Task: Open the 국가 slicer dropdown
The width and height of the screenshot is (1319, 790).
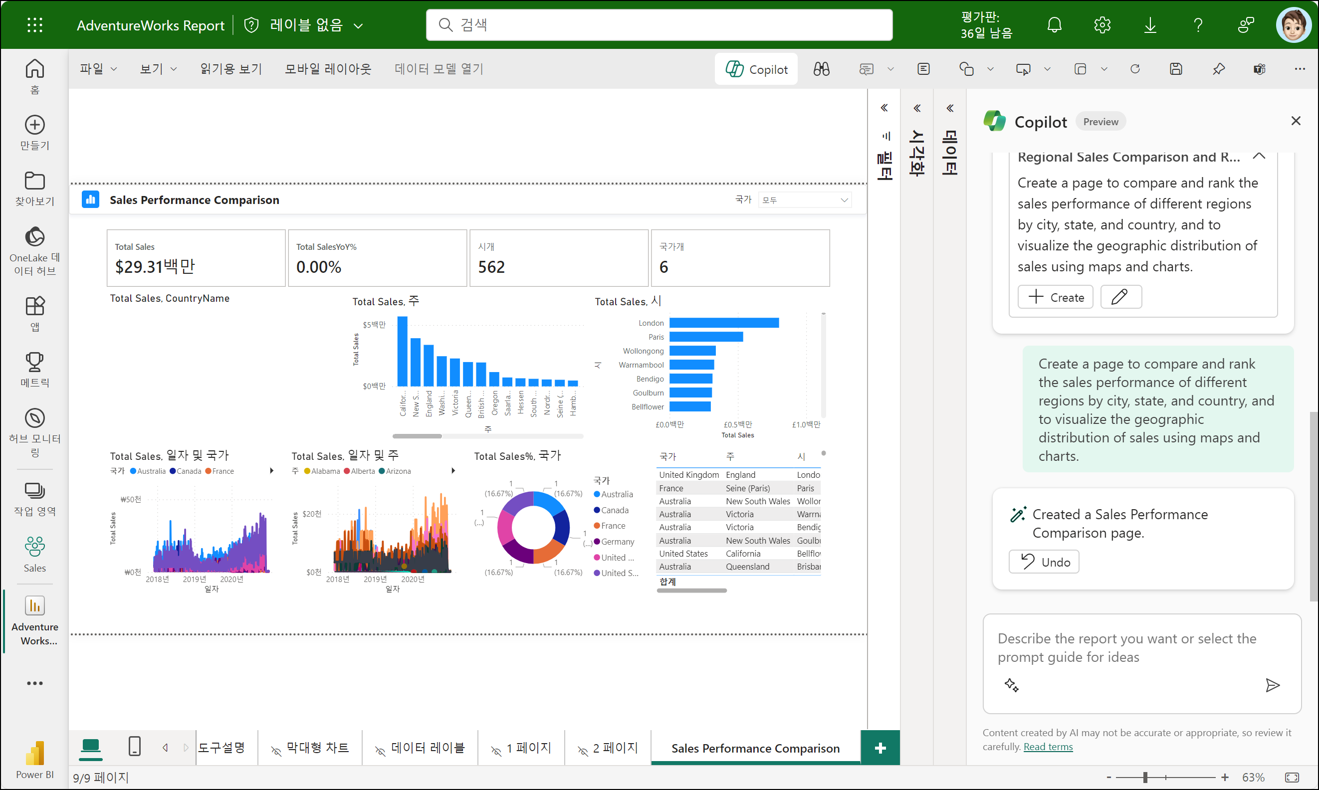Action: point(804,200)
